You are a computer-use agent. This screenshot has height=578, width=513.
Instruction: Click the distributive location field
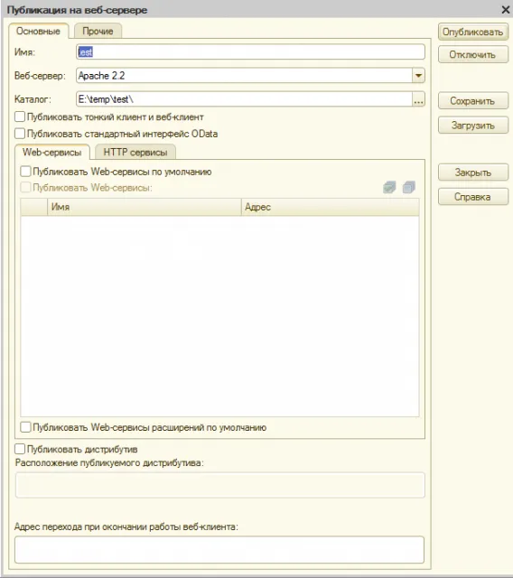(220, 485)
